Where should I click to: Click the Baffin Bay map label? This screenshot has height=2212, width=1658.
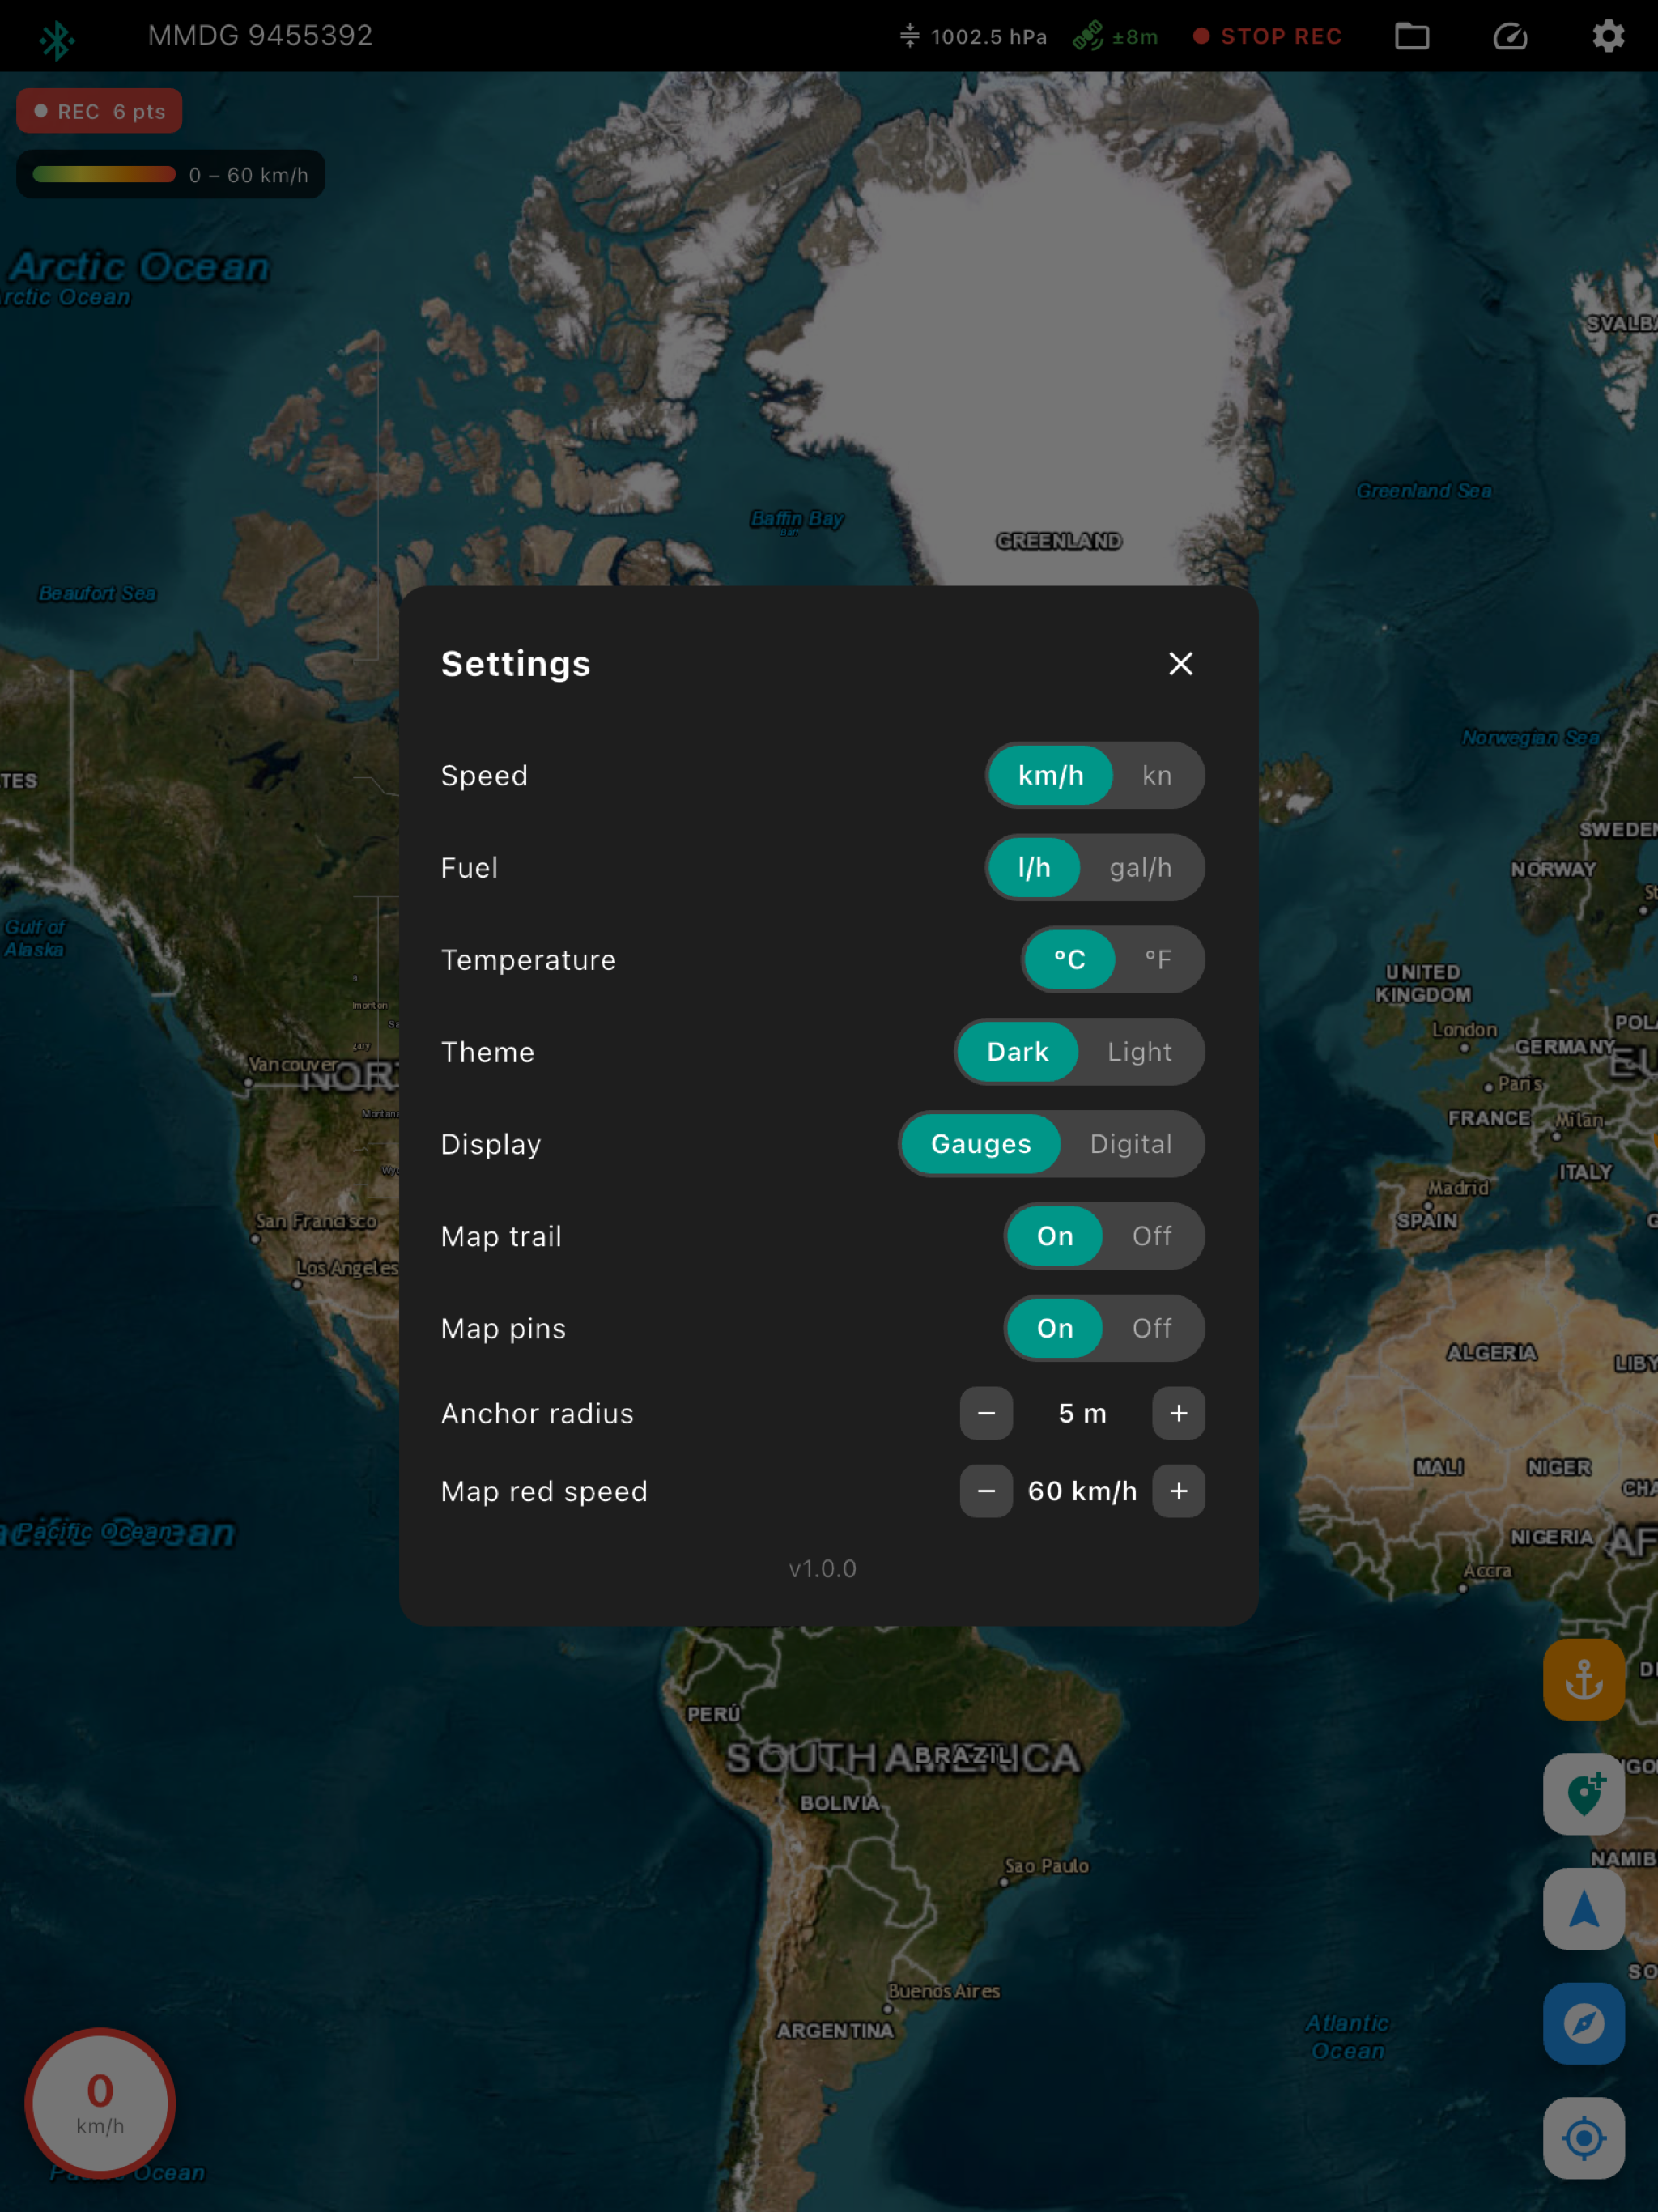click(797, 518)
